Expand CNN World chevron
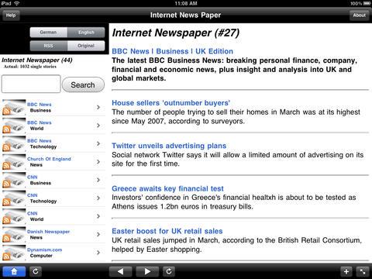The image size is (372, 279). click(98, 216)
